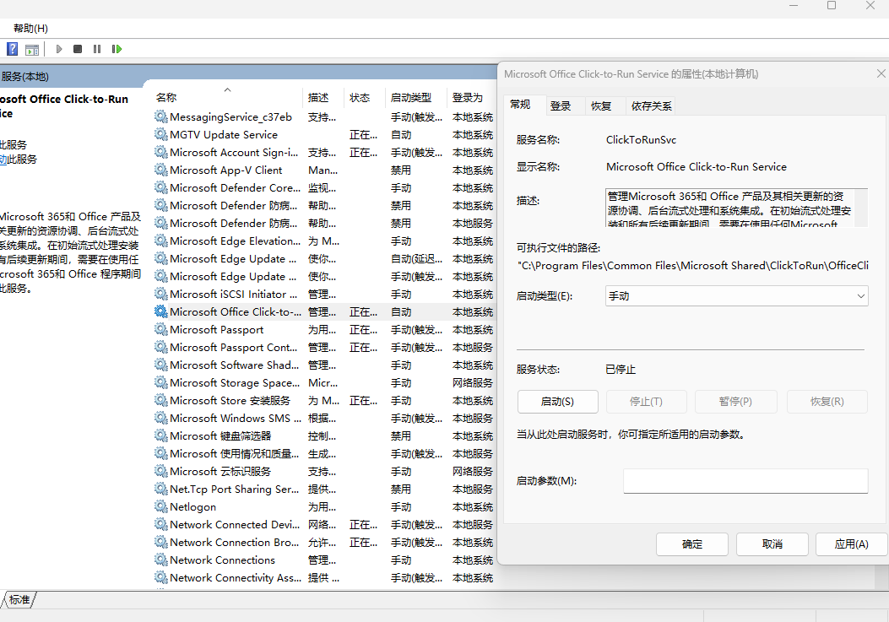
Task: Restart service with the green restart icon
Action: pos(117,49)
